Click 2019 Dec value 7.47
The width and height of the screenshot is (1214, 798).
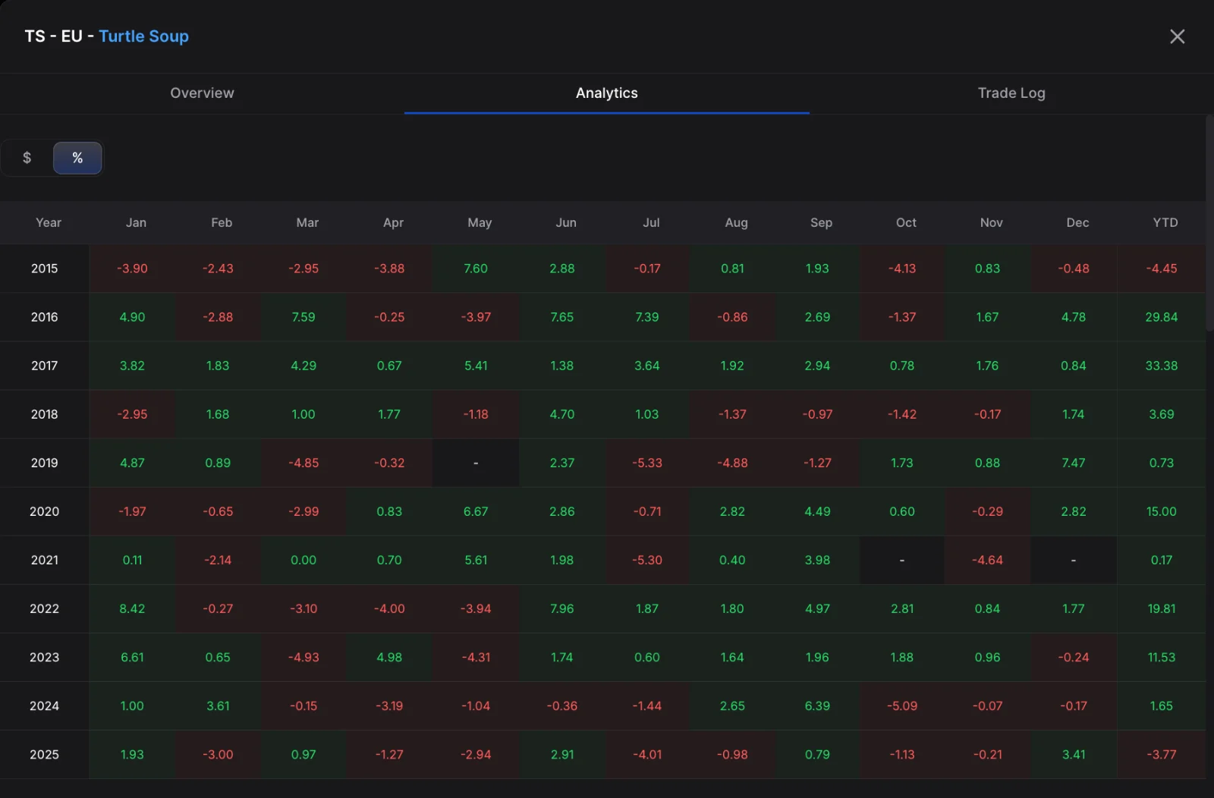1074,463
